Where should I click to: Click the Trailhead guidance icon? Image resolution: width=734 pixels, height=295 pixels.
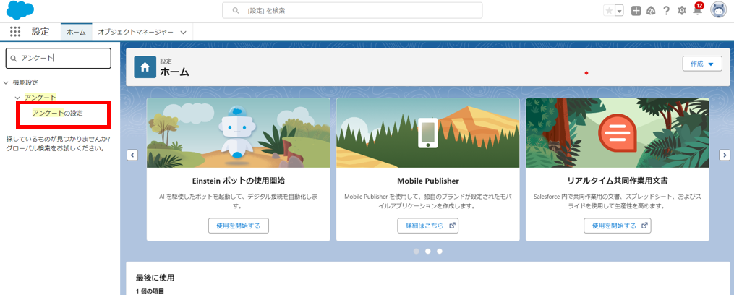pyautogui.click(x=651, y=11)
